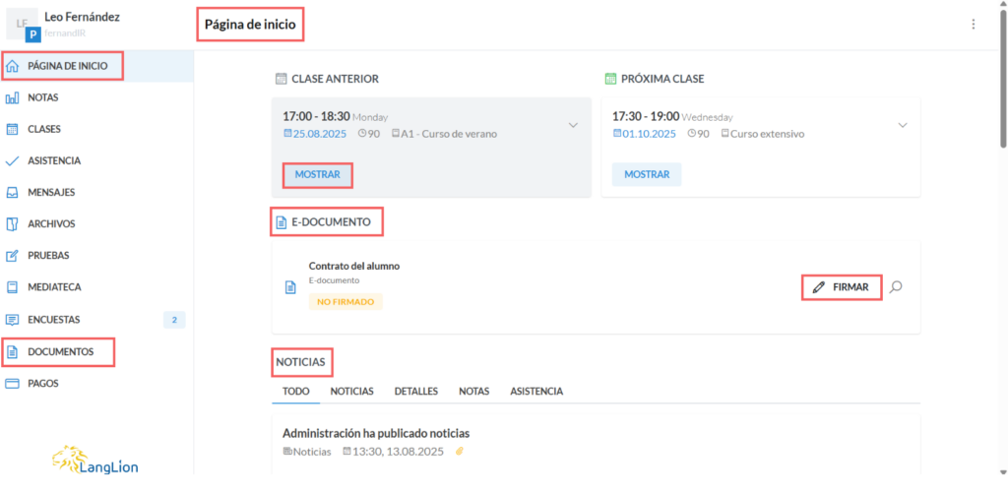
Task: Switch to the Asistencia news tab
Action: click(536, 392)
